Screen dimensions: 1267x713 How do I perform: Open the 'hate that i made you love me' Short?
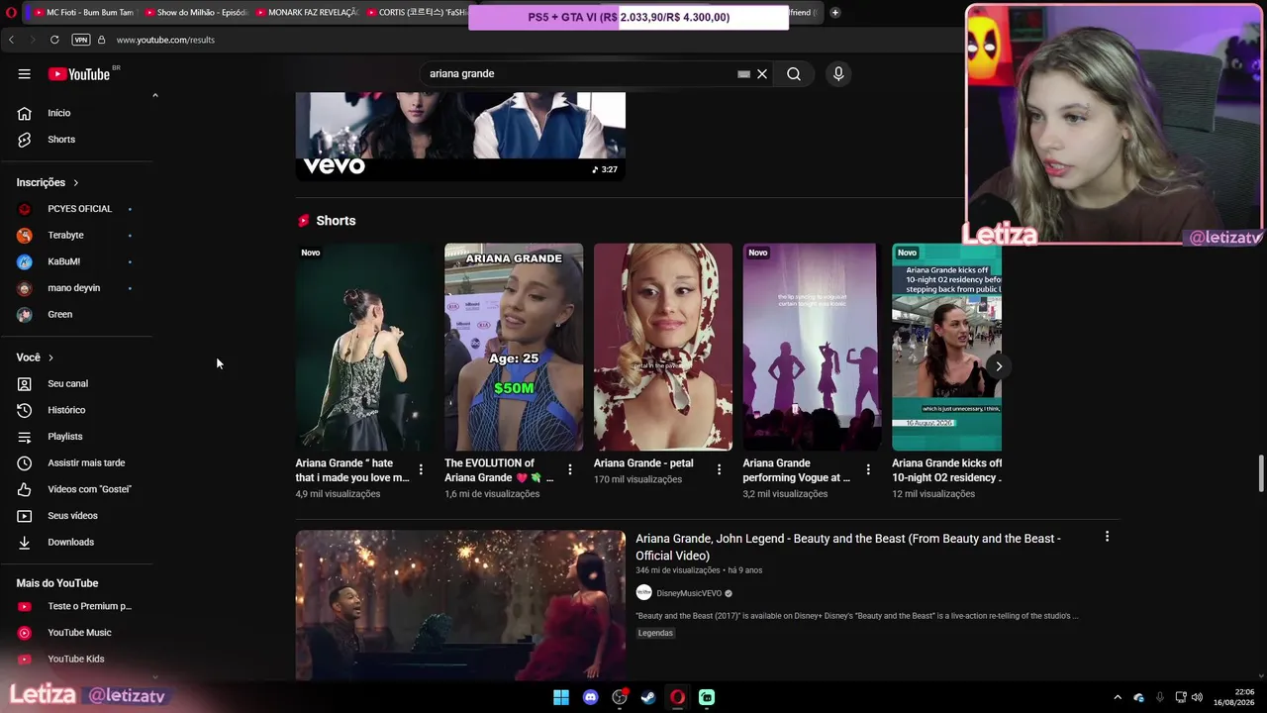point(364,347)
